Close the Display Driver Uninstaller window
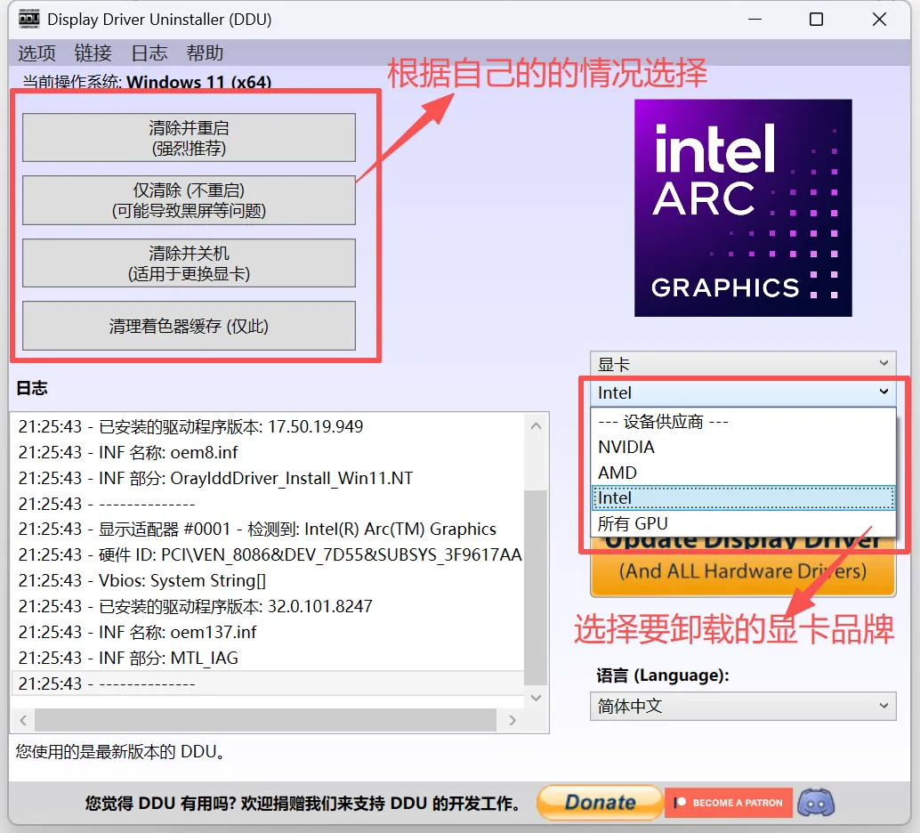 click(879, 20)
